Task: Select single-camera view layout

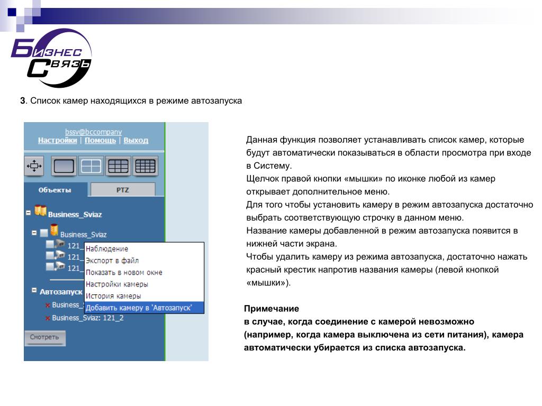Action: (x=64, y=166)
